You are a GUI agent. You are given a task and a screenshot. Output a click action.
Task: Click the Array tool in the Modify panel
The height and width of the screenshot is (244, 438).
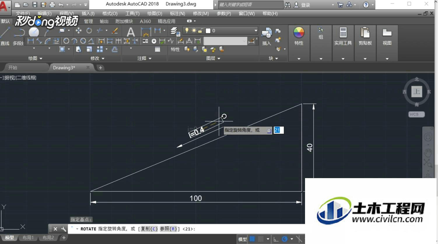tap(100, 49)
